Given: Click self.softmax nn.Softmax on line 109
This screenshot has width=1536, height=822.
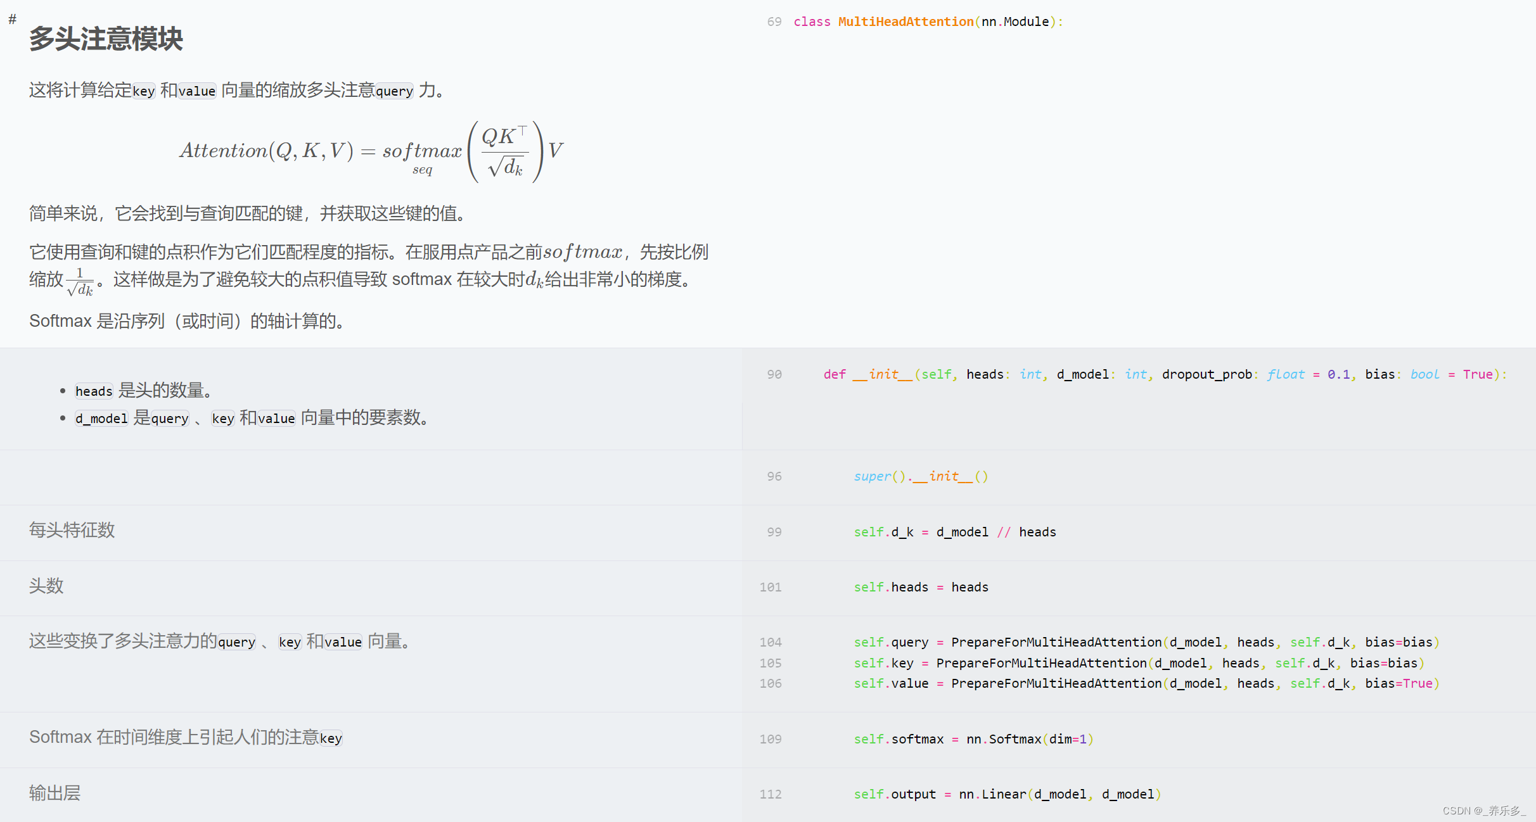Looking at the screenshot, I should (x=971, y=738).
